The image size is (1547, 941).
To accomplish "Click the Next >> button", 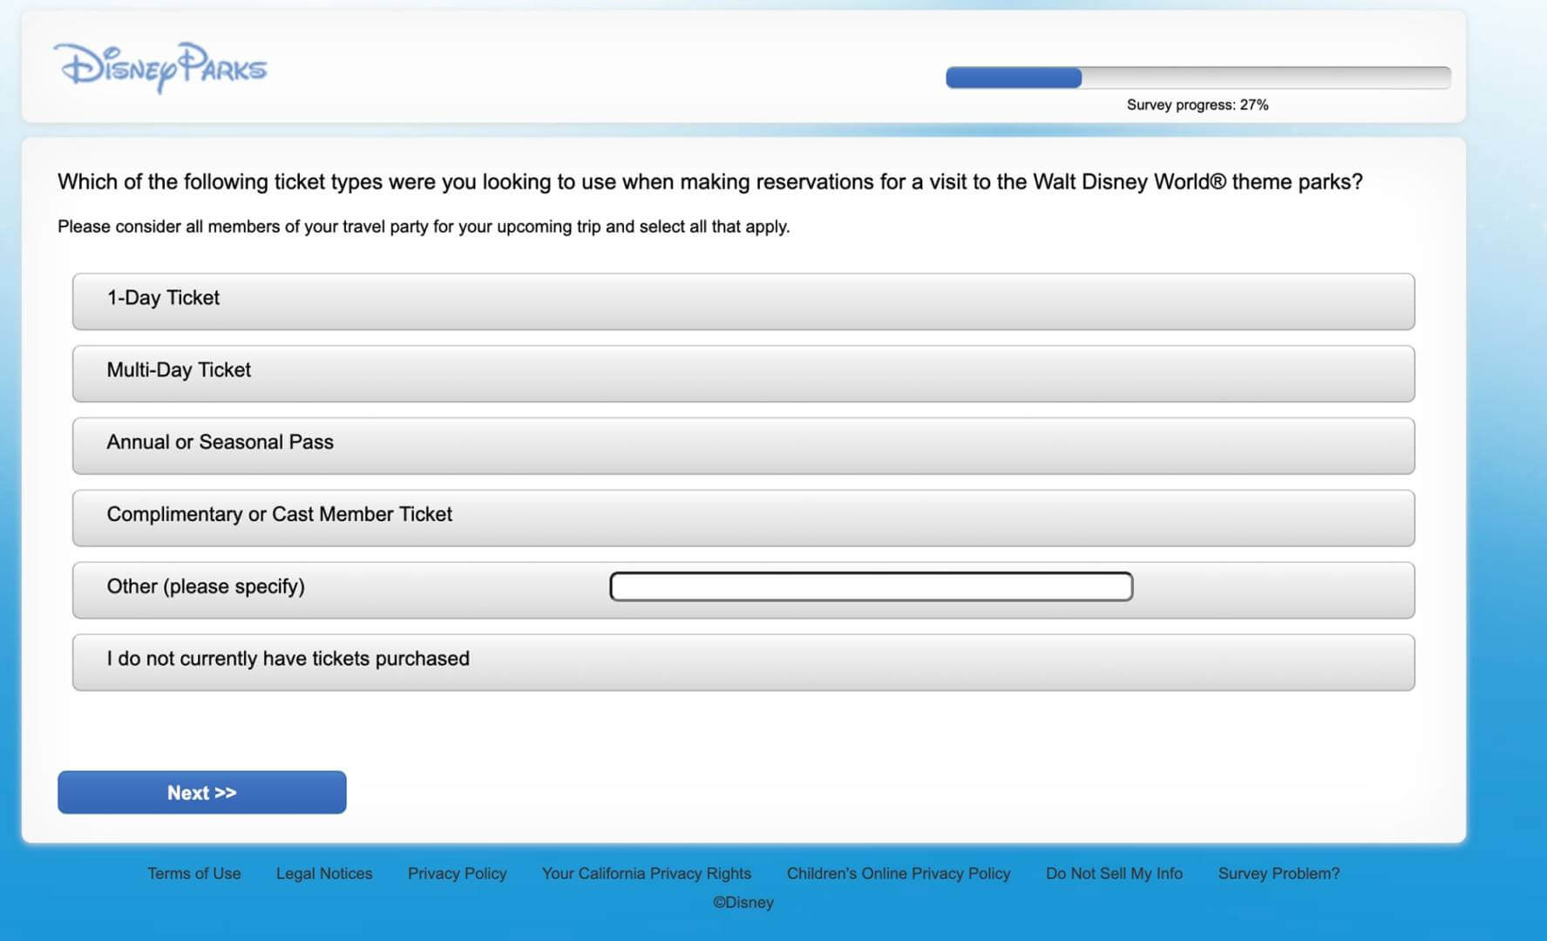I will pyautogui.click(x=202, y=792).
